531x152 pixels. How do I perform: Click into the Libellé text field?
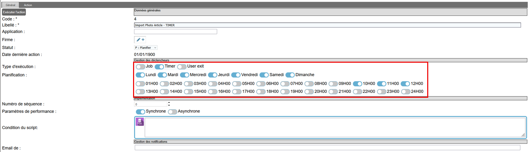point(327,25)
